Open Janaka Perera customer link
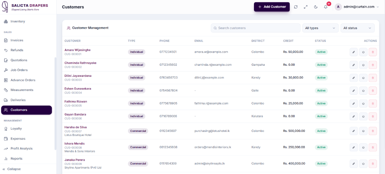The height and width of the screenshot is (174, 385). tap(75, 160)
